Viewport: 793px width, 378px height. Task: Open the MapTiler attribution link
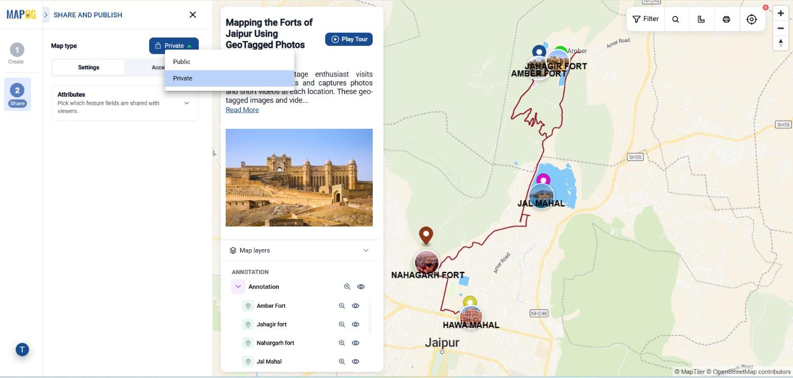[689, 372]
